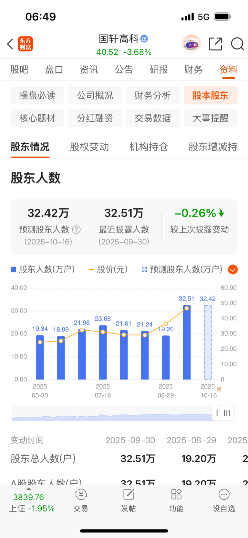Tap the battery indicator in status bar

click(x=222, y=16)
